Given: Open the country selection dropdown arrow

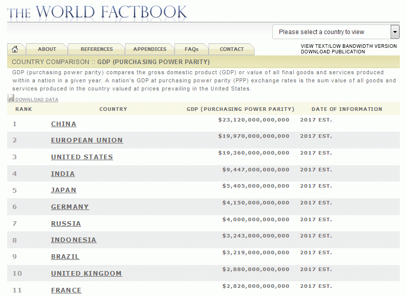Looking at the screenshot, I should pos(394,32).
